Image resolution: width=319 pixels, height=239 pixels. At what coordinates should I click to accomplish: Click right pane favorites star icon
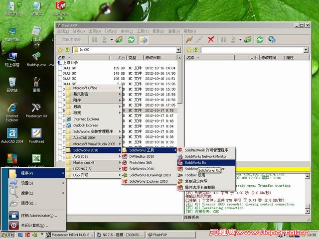pos(189,50)
